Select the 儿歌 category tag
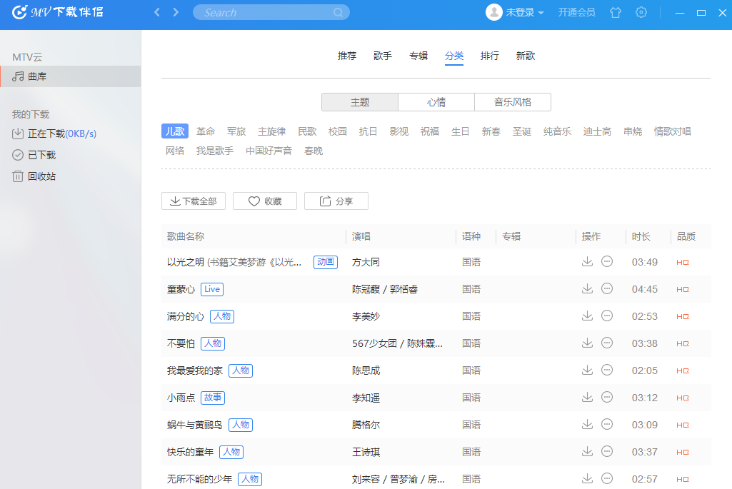Image resolution: width=732 pixels, height=489 pixels. (x=175, y=131)
